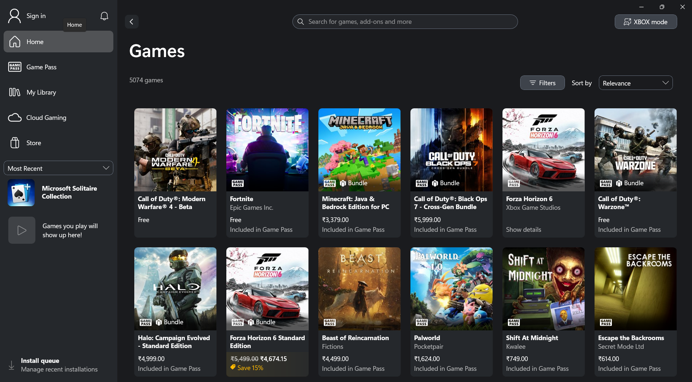Click the Install queue download icon
692x382 pixels.
(x=12, y=365)
